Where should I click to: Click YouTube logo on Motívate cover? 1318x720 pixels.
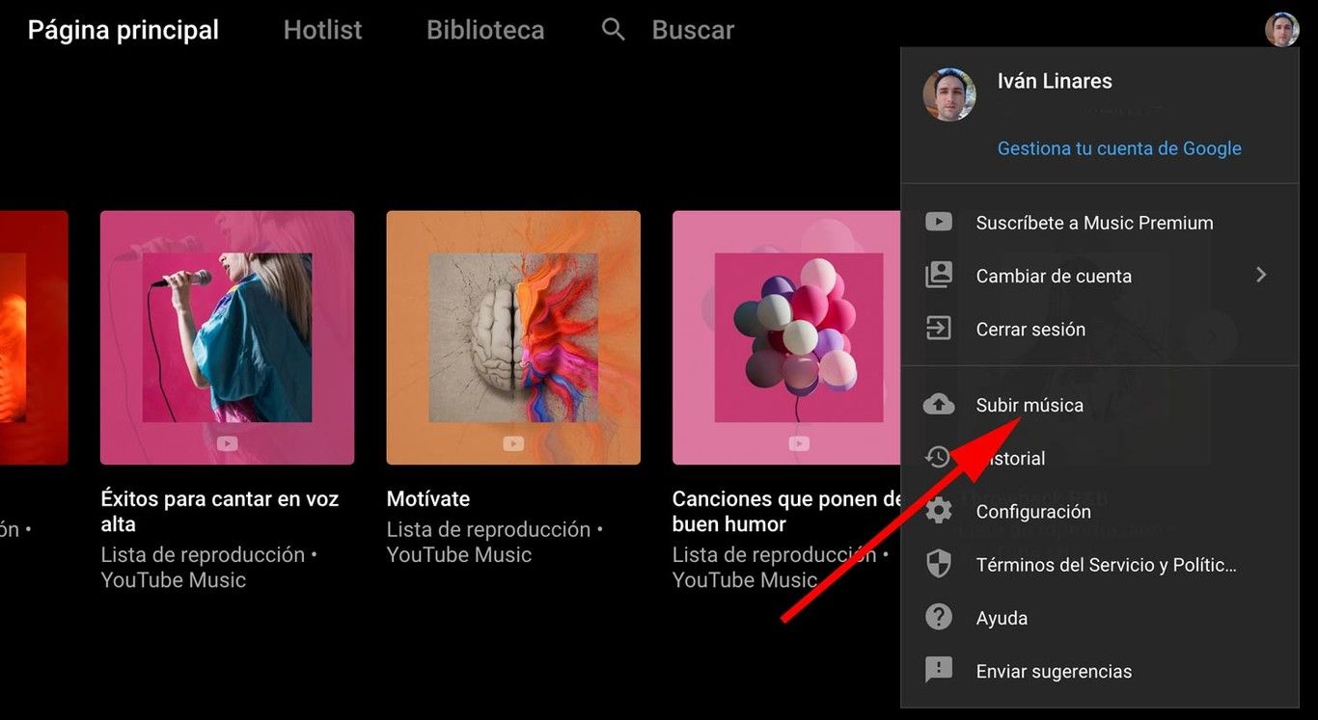click(x=513, y=443)
